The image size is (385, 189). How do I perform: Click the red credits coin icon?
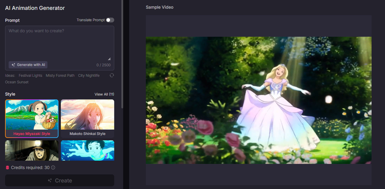point(7,168)
